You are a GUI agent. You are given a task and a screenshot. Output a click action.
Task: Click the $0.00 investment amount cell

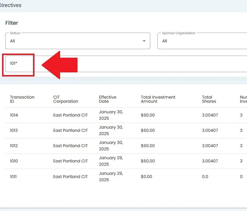pos(146,177)
